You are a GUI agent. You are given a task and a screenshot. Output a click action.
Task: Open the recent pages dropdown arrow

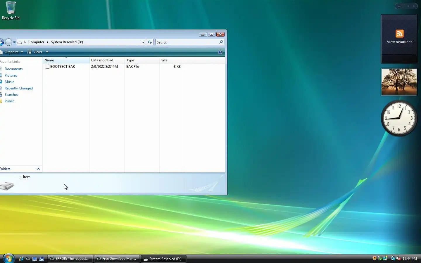pyautogui.click(x=14, y=42)
